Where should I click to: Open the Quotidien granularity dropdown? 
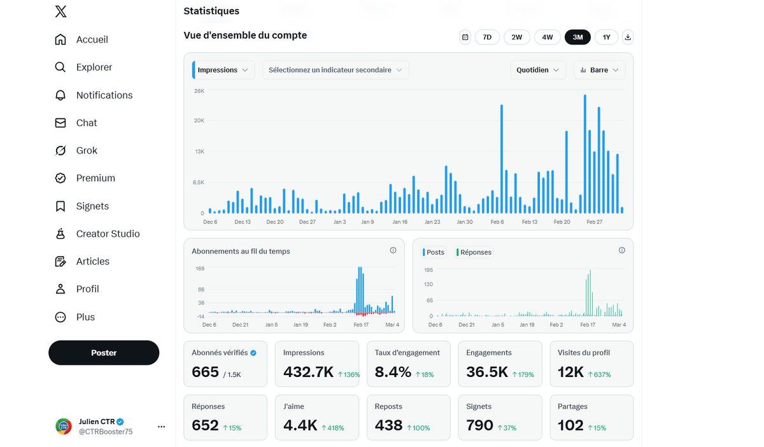538,70
